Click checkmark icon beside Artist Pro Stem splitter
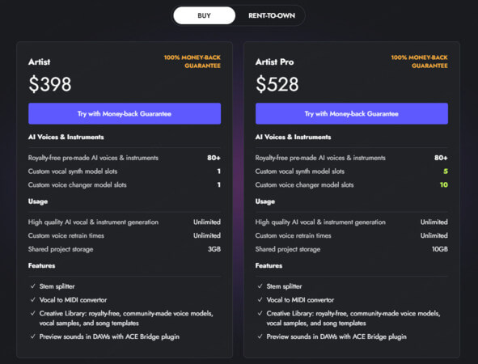Screen dimensions: 478x364 260,286
